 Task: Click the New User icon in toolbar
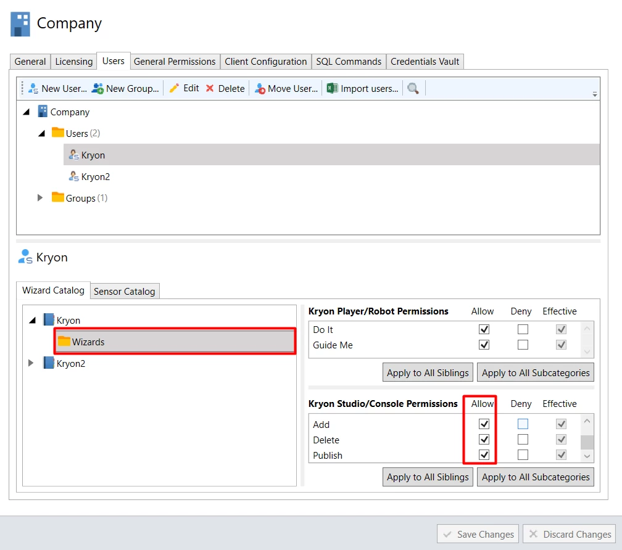(33, 88)
